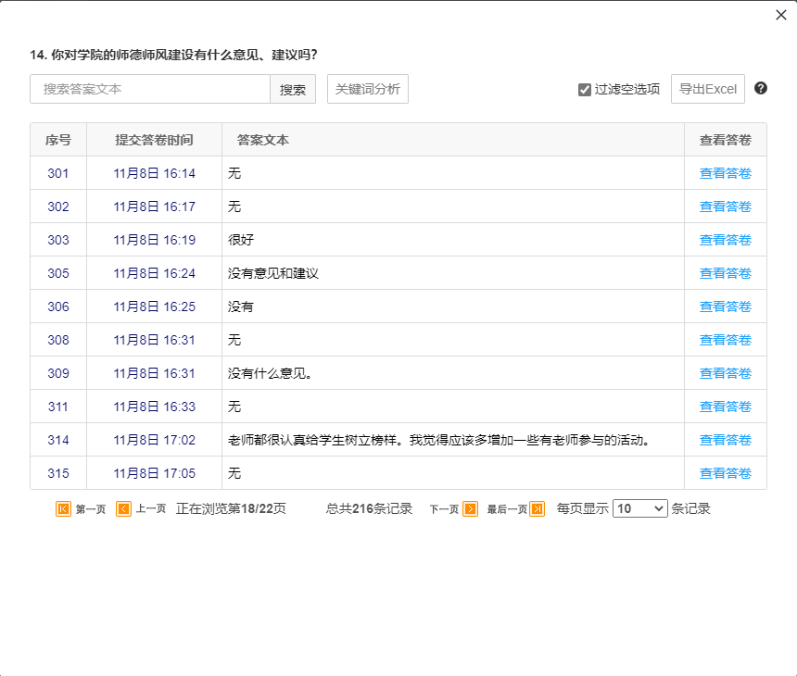The height and width of the screenshot is (676, 797).
Task: Click the 导出Excel button
Action: 708,89
